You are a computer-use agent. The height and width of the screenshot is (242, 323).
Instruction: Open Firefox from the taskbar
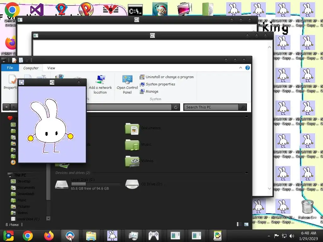click(49, 236)
